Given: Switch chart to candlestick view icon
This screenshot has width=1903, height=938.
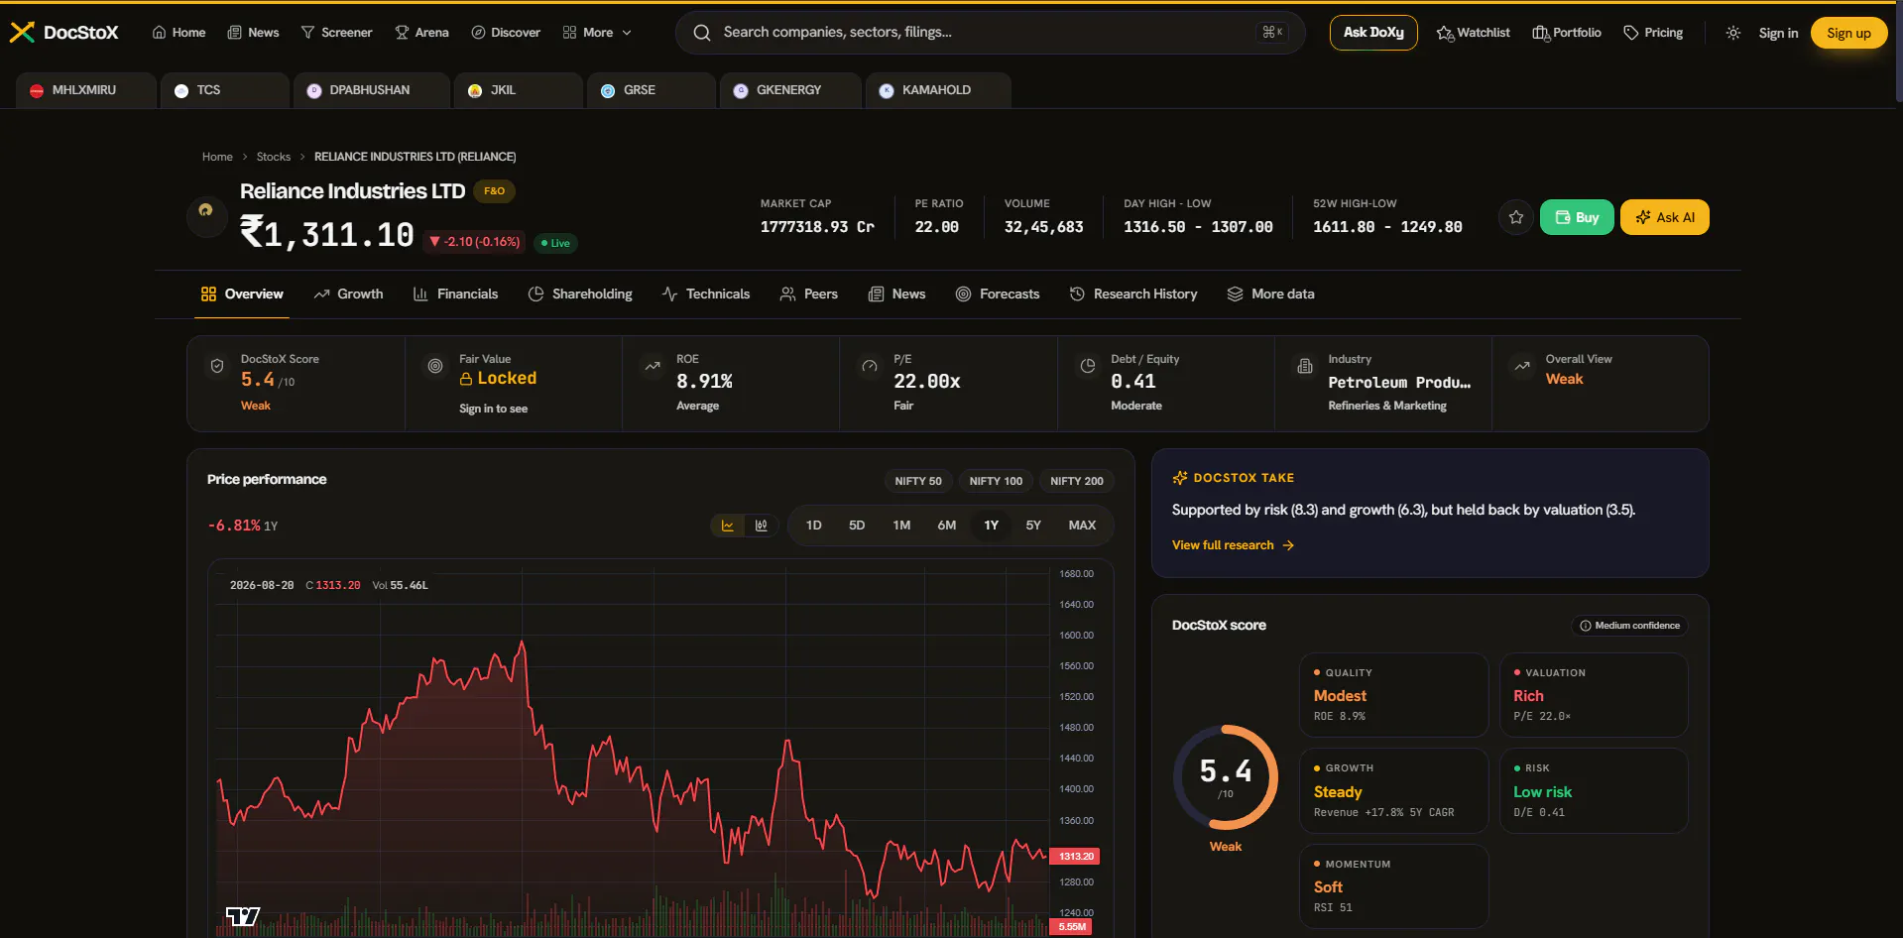Looking at the screenshot, I should click(762, 526).
